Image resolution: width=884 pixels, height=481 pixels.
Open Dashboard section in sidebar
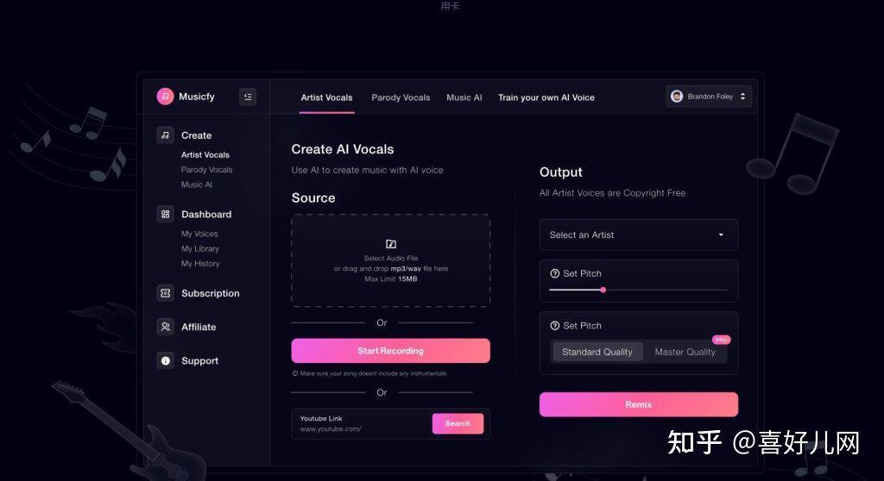click(206, 214)
